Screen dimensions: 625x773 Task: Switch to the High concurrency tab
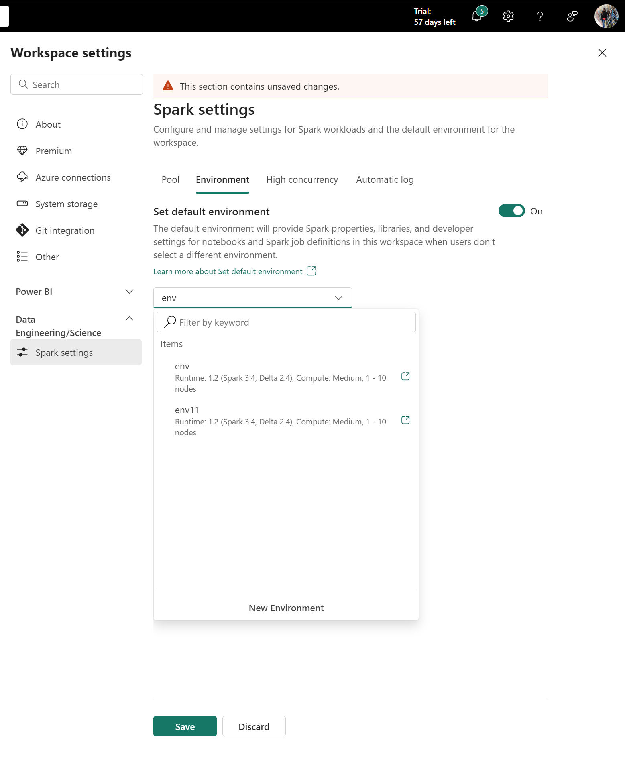(302, 179)
